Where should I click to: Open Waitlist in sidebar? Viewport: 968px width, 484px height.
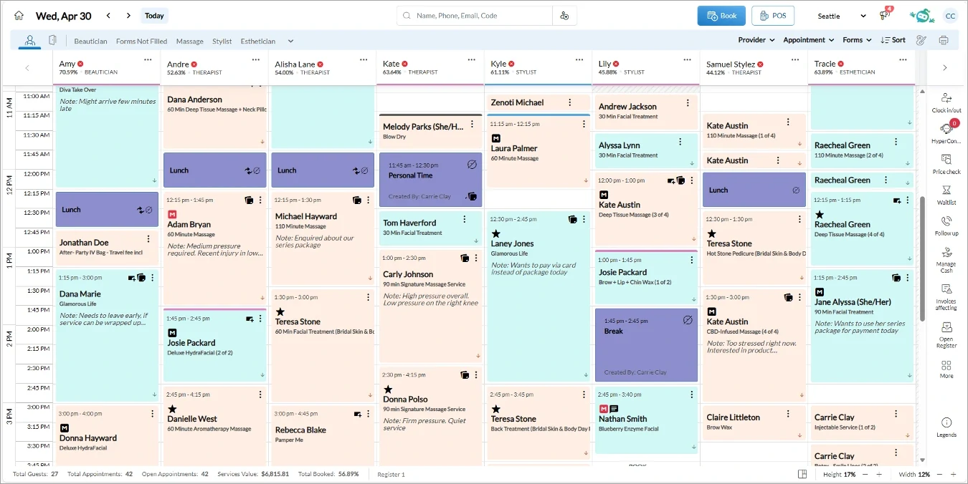(946, 195)
